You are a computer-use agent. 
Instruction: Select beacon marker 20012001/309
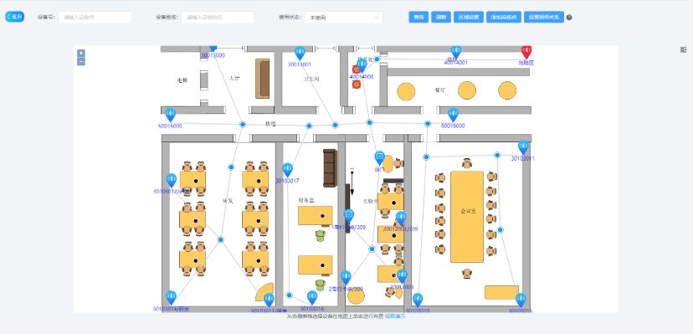(x=401, y=218)
